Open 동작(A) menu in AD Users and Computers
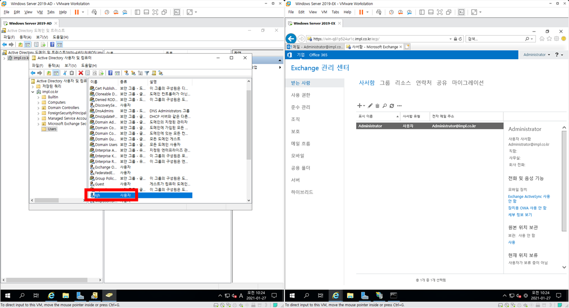This screenshot has height=308, width=569. pos(54,65)
